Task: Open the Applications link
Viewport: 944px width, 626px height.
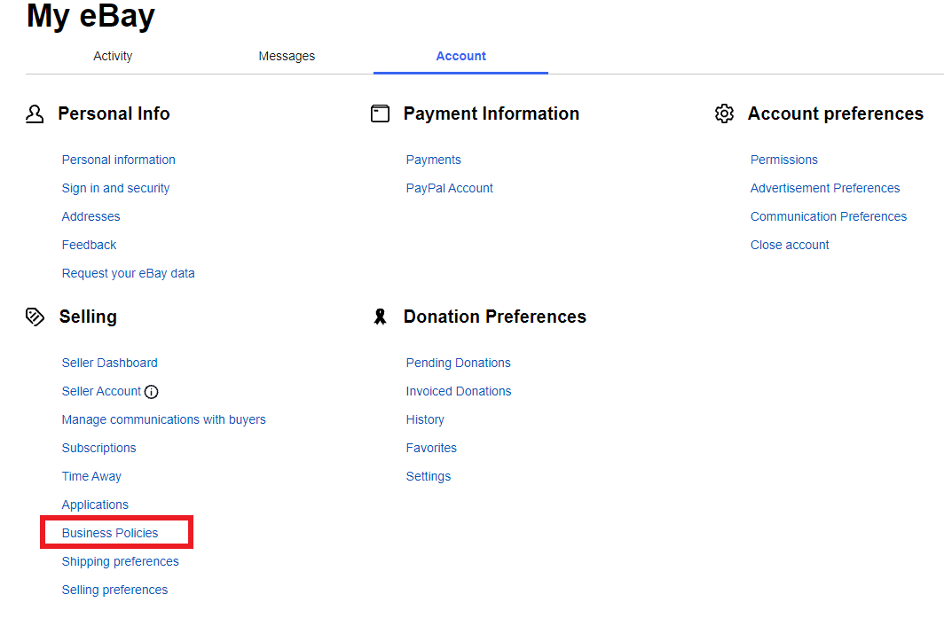Action: coord(95,505)
